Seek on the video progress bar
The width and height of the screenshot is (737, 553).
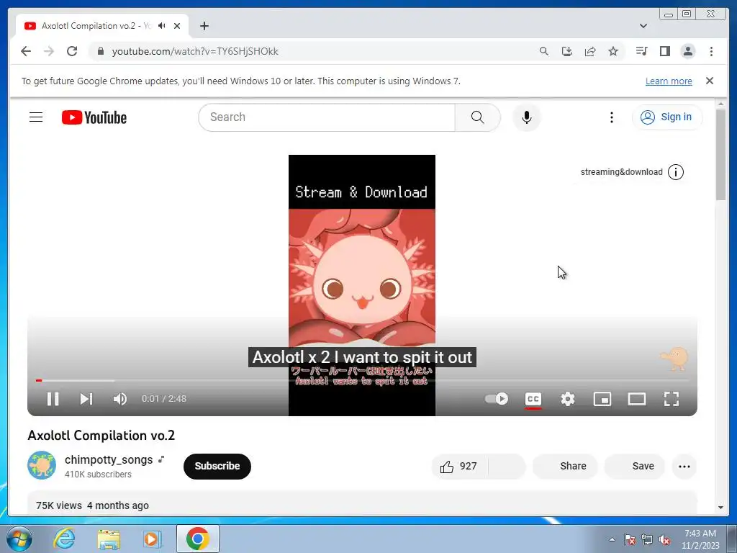tap(362, 380)
